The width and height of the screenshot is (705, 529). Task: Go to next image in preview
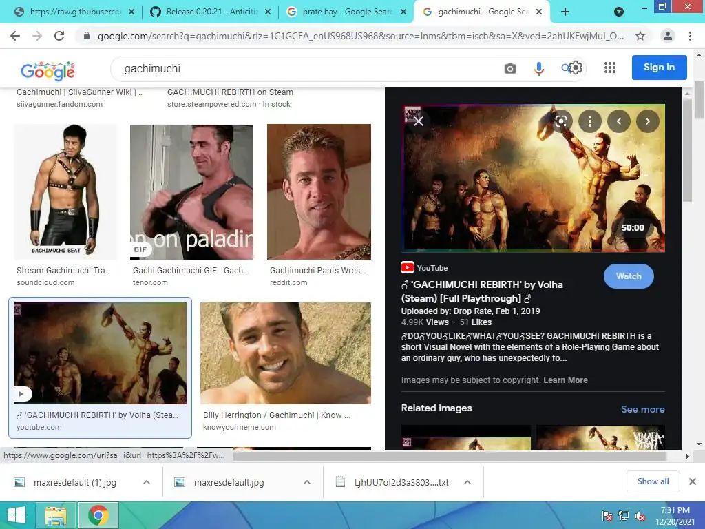[647, 121]
